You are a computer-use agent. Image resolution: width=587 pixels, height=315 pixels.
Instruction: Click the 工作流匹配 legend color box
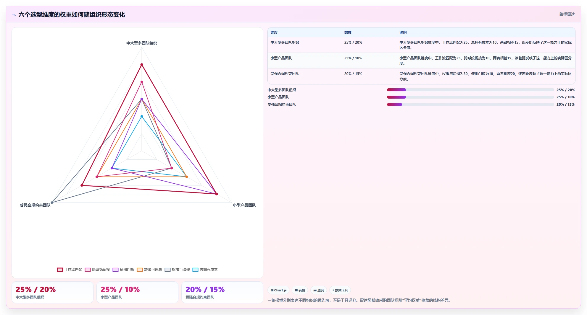[60, 270]
